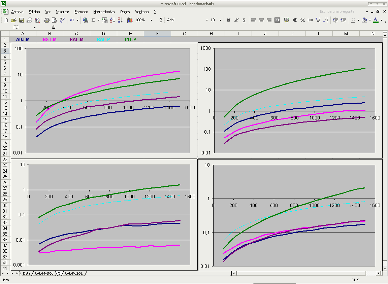Open the search/research icon

click(37, 20)
